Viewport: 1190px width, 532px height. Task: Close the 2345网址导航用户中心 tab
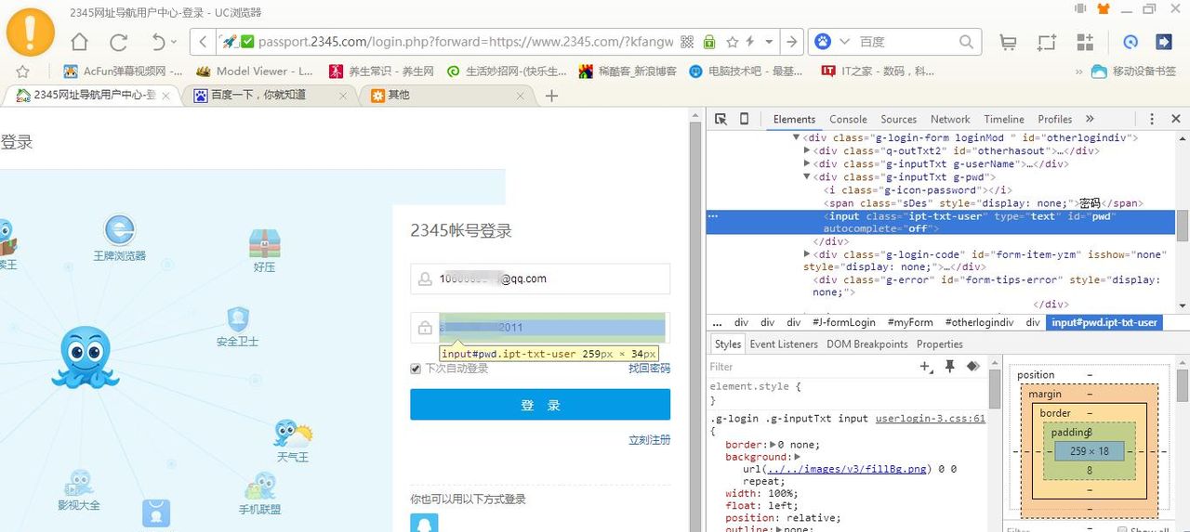click(x=166, y=96)
